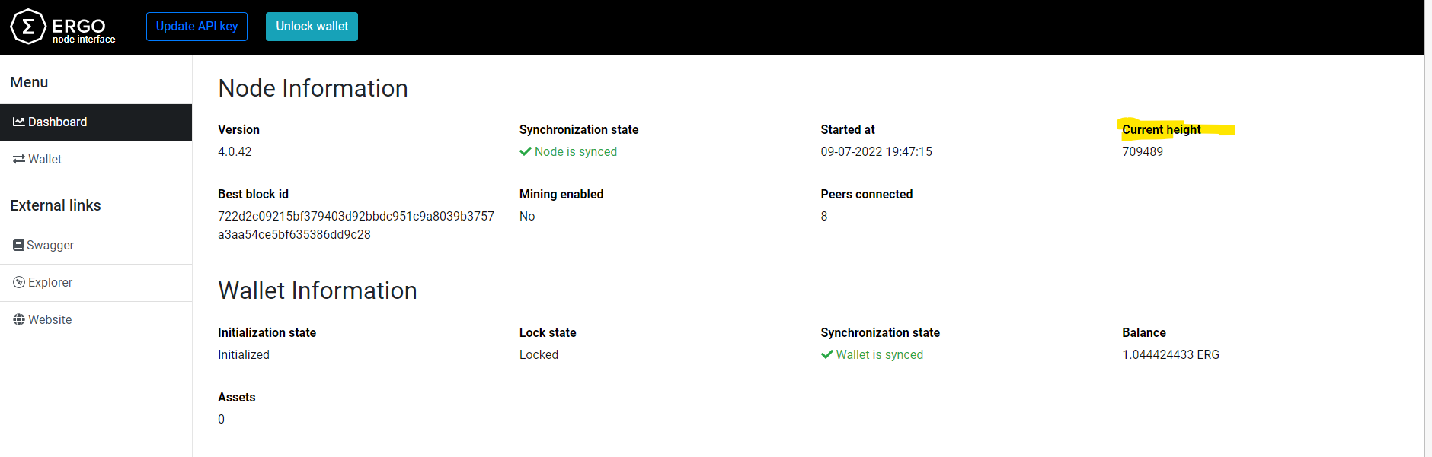This screenshot has width=1432, height=457.
Task: Open the Dashboard menu item
Action: [58, 122]
